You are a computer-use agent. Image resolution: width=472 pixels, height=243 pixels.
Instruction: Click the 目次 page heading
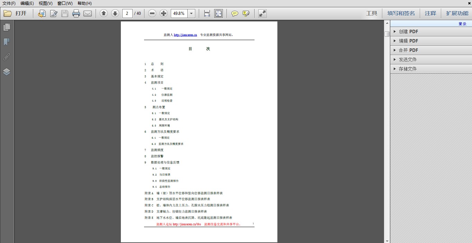coord(199,49)
